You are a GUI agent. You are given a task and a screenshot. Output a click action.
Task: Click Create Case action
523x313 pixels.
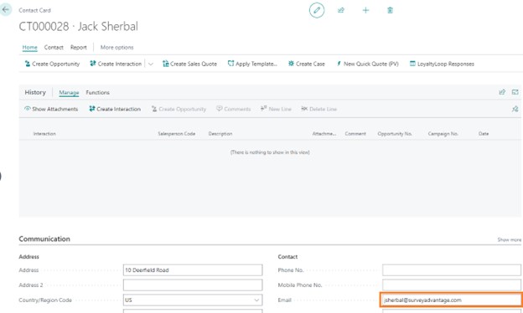(x=307, y=64)
